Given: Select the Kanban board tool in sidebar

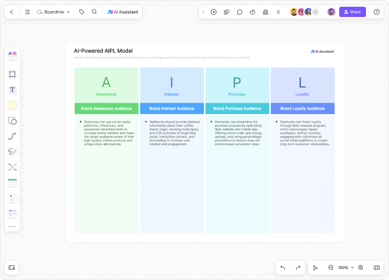Looking at the screenshot, I should 12,213.
